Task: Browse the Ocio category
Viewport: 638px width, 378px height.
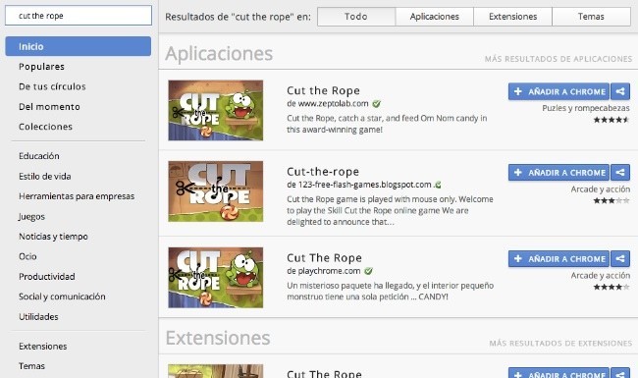Action: [27, 256]
